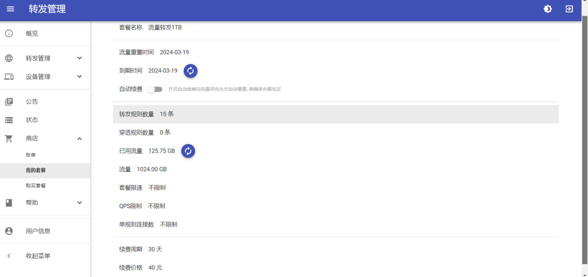
Task: Click the logout icon in header
Action: (x=569, y=9)
